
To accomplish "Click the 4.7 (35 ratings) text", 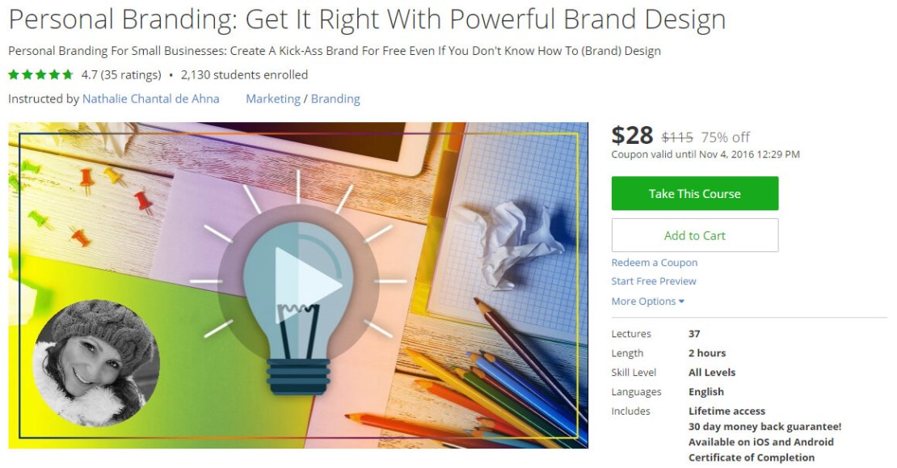I will [x=121, y=75].
